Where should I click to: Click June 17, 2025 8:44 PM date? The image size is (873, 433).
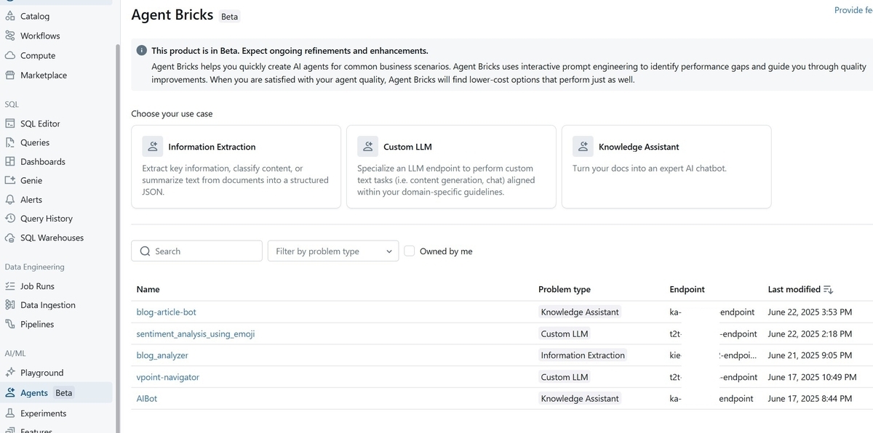click(x=810, y=399)
